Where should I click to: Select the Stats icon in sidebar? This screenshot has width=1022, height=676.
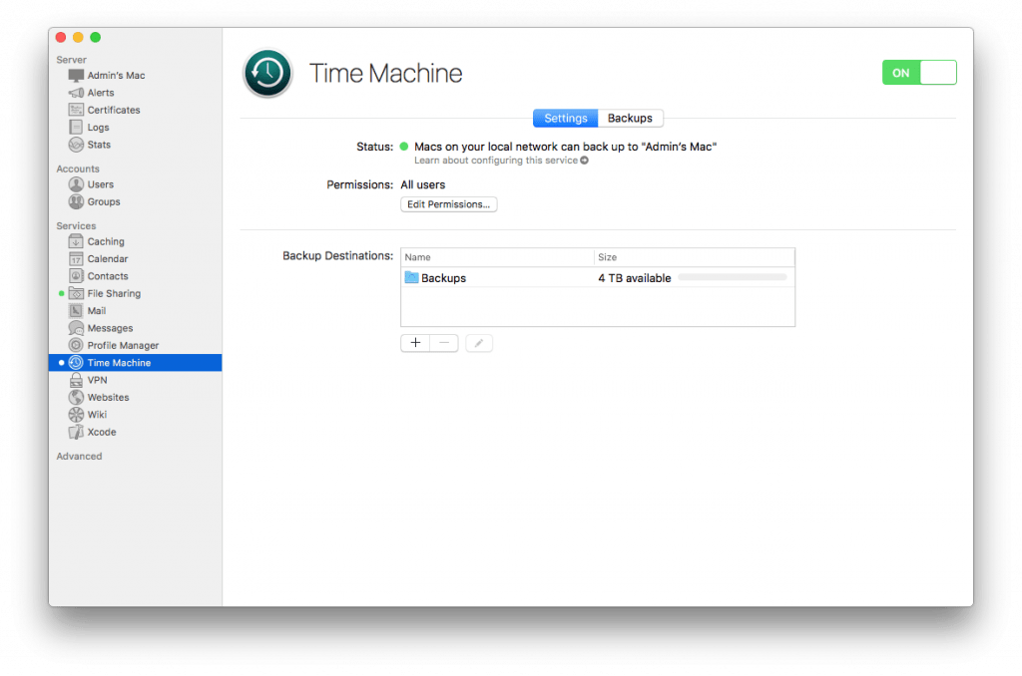click(76, 145)
